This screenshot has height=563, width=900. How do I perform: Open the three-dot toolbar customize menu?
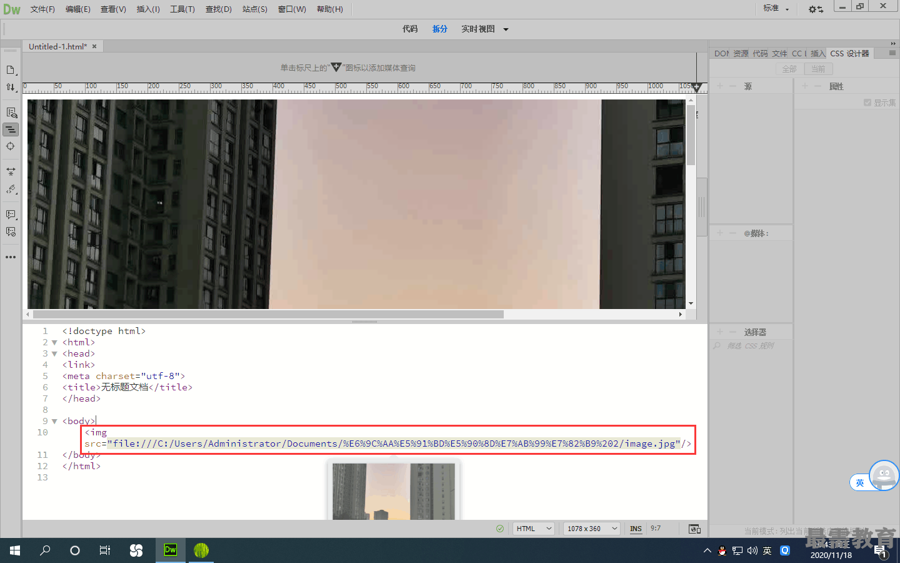pyautogui.click(x=11, y=257)
